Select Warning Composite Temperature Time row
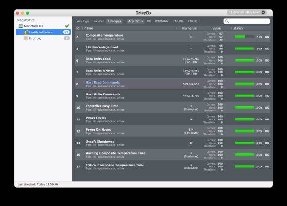The width and height of the screenshot is (287, 206). [x=172, y=155]
